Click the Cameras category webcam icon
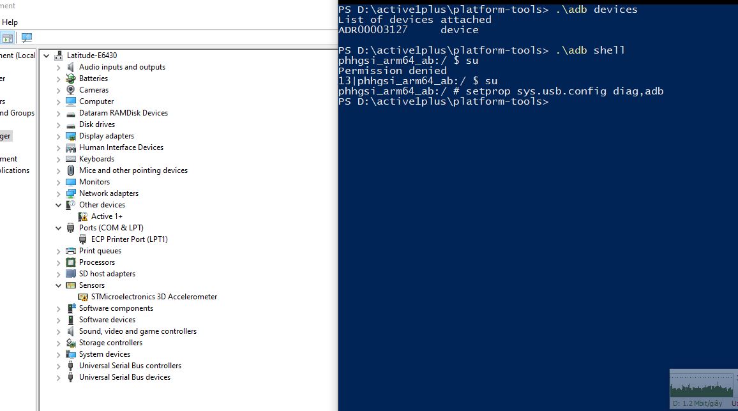The image size is (738, 411). click(71, 90)
